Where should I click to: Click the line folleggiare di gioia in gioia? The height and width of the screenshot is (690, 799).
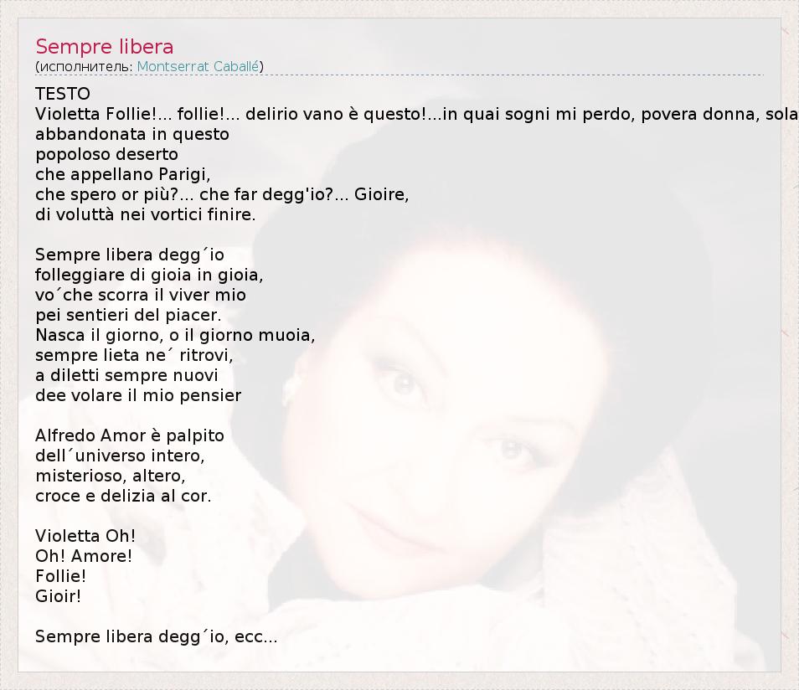coord(149,275)
